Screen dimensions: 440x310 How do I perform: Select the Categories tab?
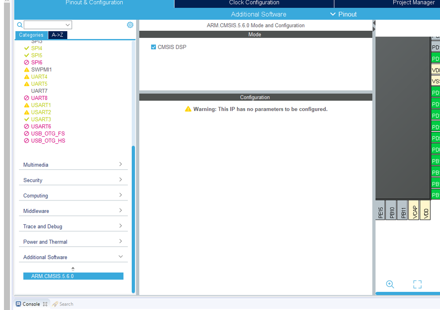coord(31,35)
